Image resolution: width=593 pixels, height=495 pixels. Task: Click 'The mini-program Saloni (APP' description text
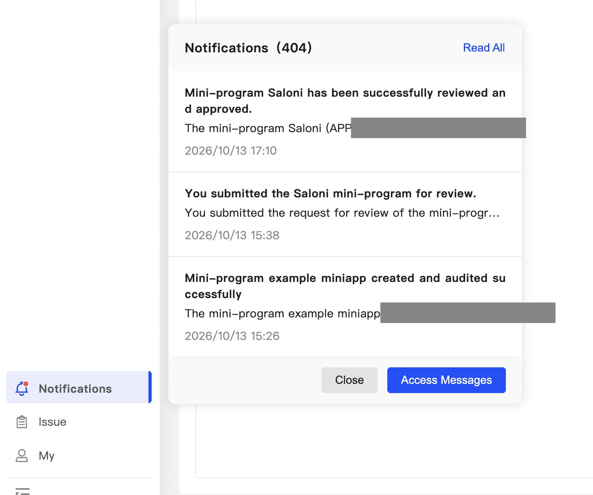tap(268, 128)
